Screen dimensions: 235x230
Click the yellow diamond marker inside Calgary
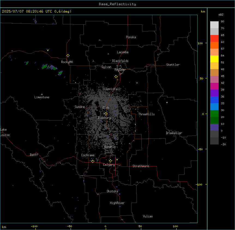pos(110,161)
